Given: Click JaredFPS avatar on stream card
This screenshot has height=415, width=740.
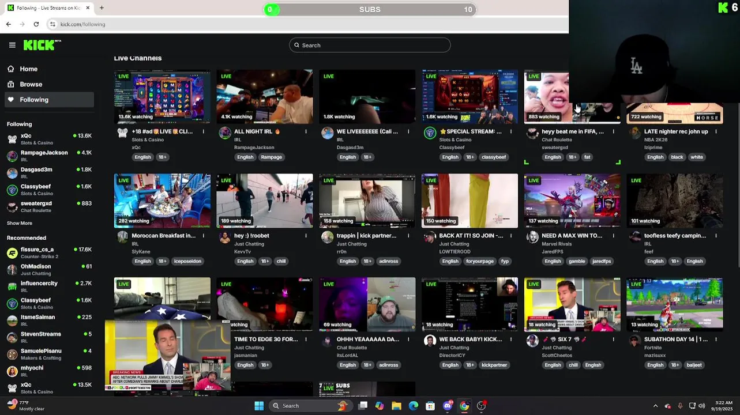Looking at the screenshot, I should click(532, 237).
